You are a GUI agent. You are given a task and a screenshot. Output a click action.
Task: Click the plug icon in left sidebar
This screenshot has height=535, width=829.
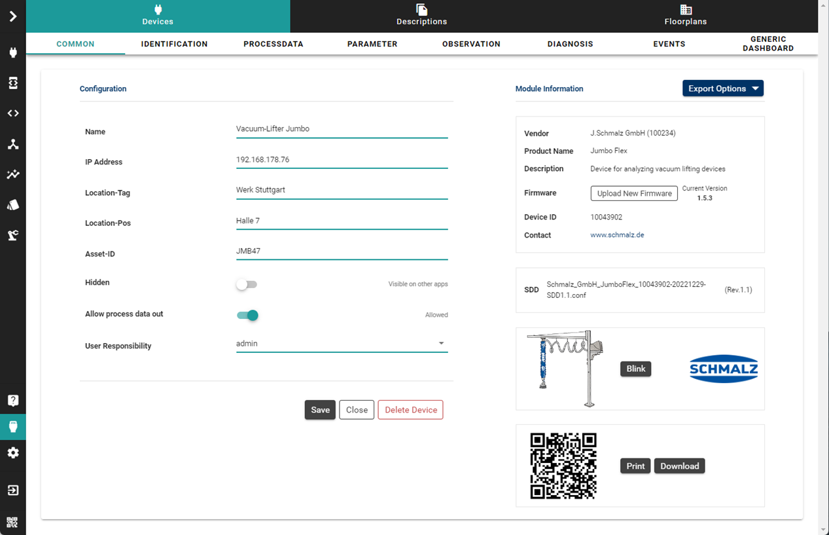pos(13,53)
